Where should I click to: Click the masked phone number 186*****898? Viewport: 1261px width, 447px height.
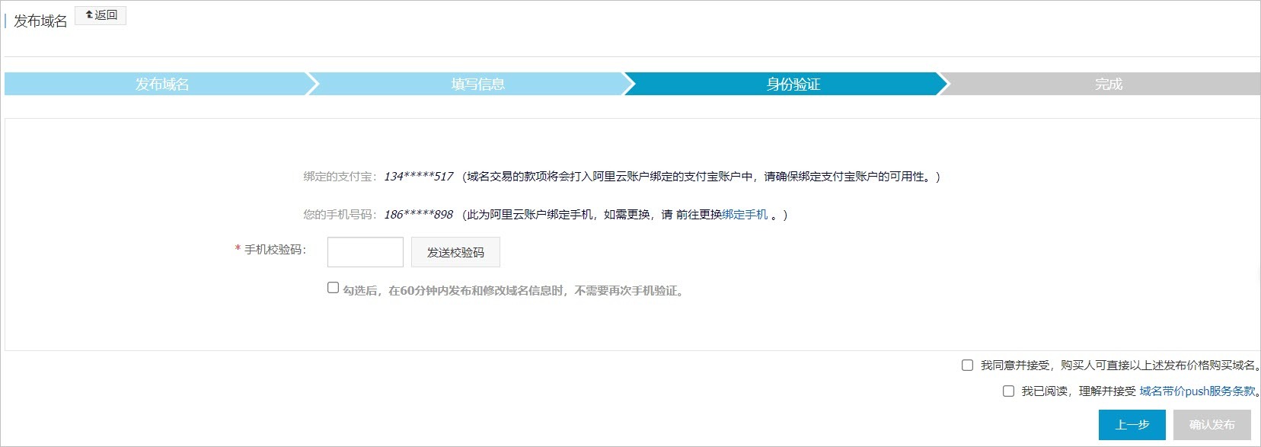click(418, 215)
